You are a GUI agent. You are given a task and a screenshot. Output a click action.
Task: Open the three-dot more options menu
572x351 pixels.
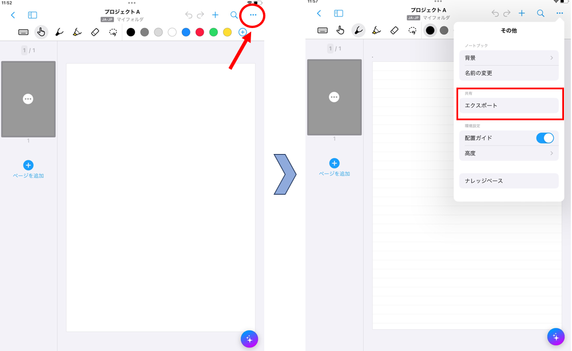coord(252,15)
